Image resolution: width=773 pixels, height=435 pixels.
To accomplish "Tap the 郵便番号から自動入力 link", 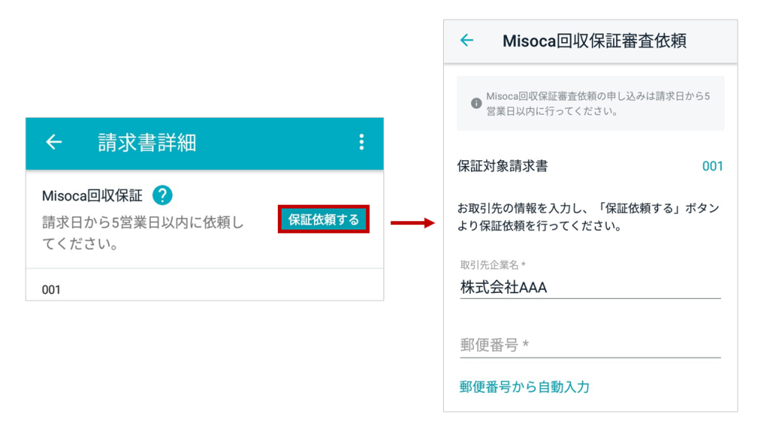I will coord(525,387).
